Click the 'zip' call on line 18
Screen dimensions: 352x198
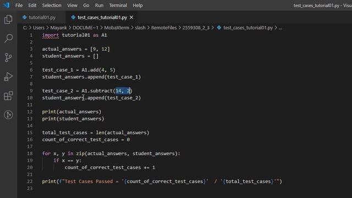click(x=80, y=153)
